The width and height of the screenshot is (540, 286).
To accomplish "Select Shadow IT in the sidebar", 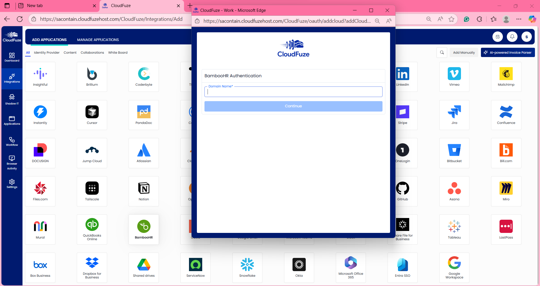I will [12, 99].
